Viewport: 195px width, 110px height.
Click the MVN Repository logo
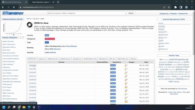pos(13,13)
